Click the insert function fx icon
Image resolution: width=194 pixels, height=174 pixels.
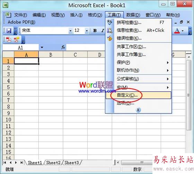click(63, 47)
